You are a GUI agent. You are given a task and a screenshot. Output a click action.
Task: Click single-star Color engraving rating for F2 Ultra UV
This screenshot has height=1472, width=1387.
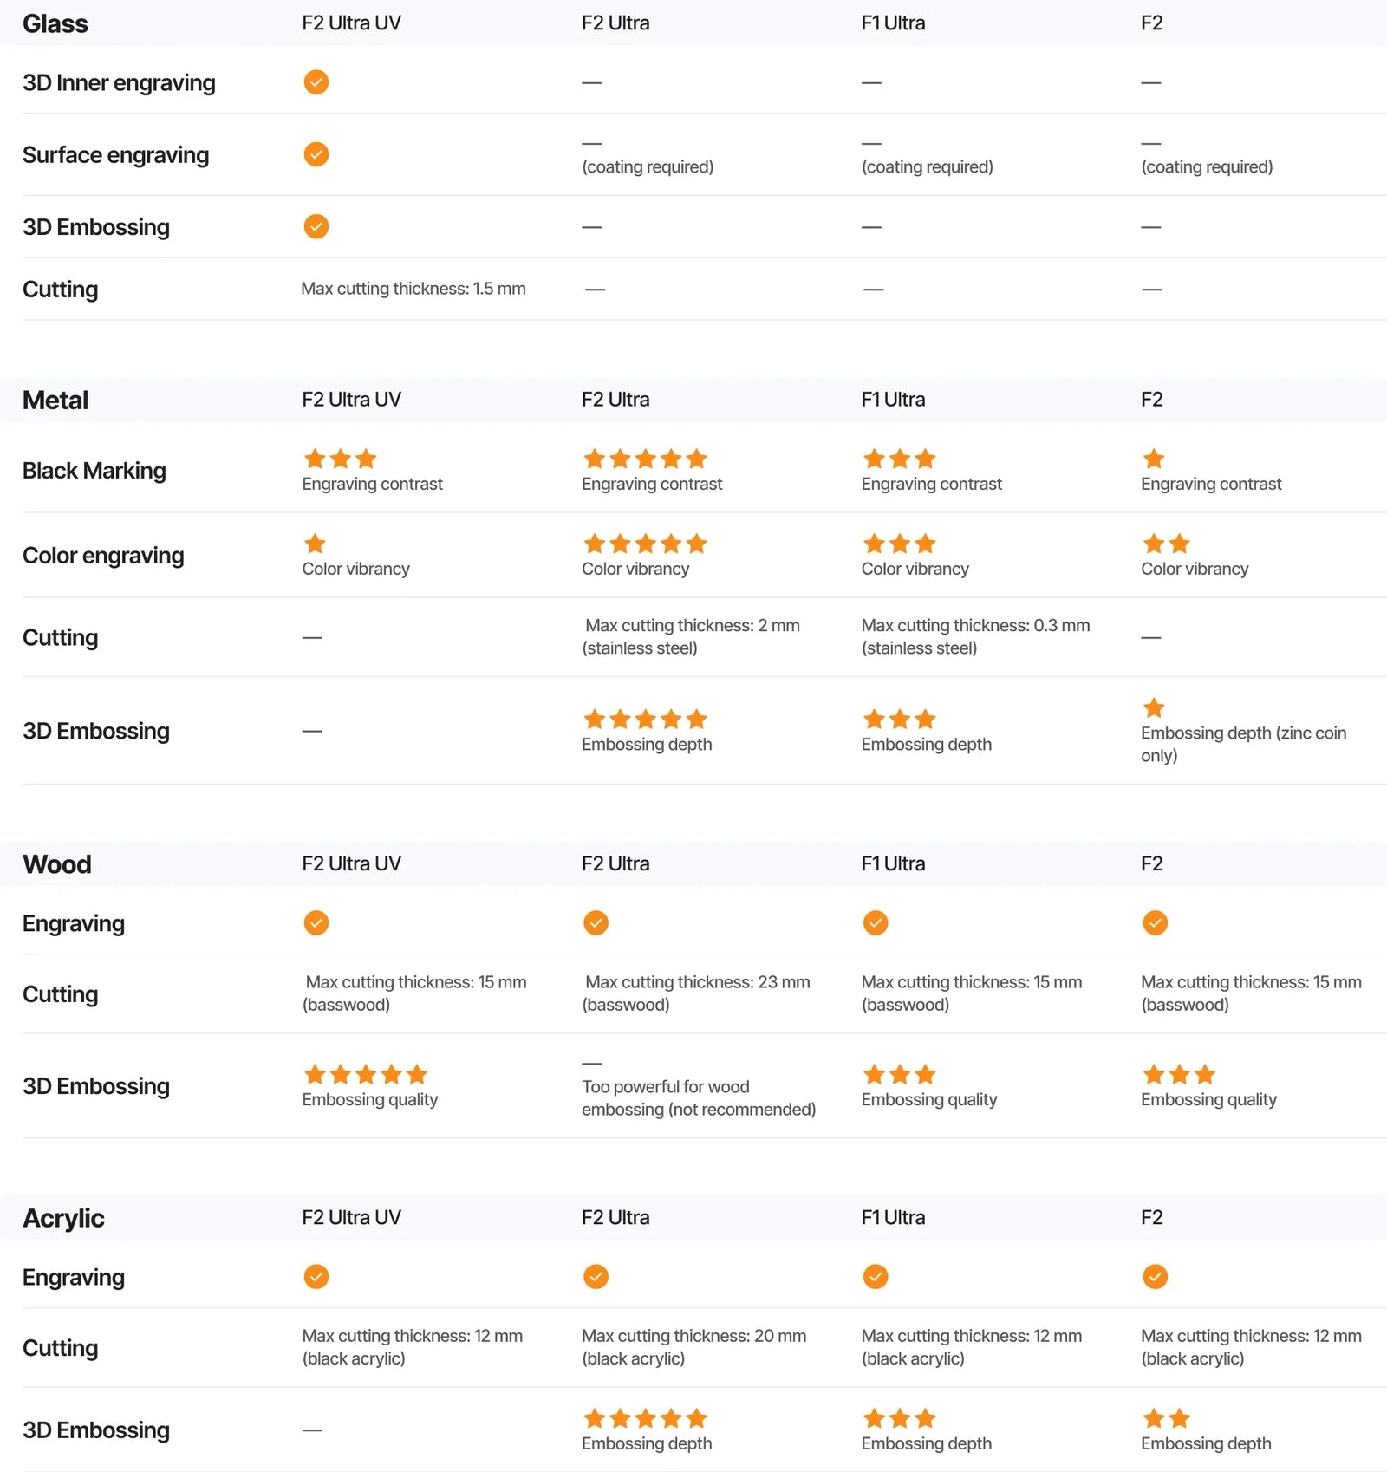[315, 544]
